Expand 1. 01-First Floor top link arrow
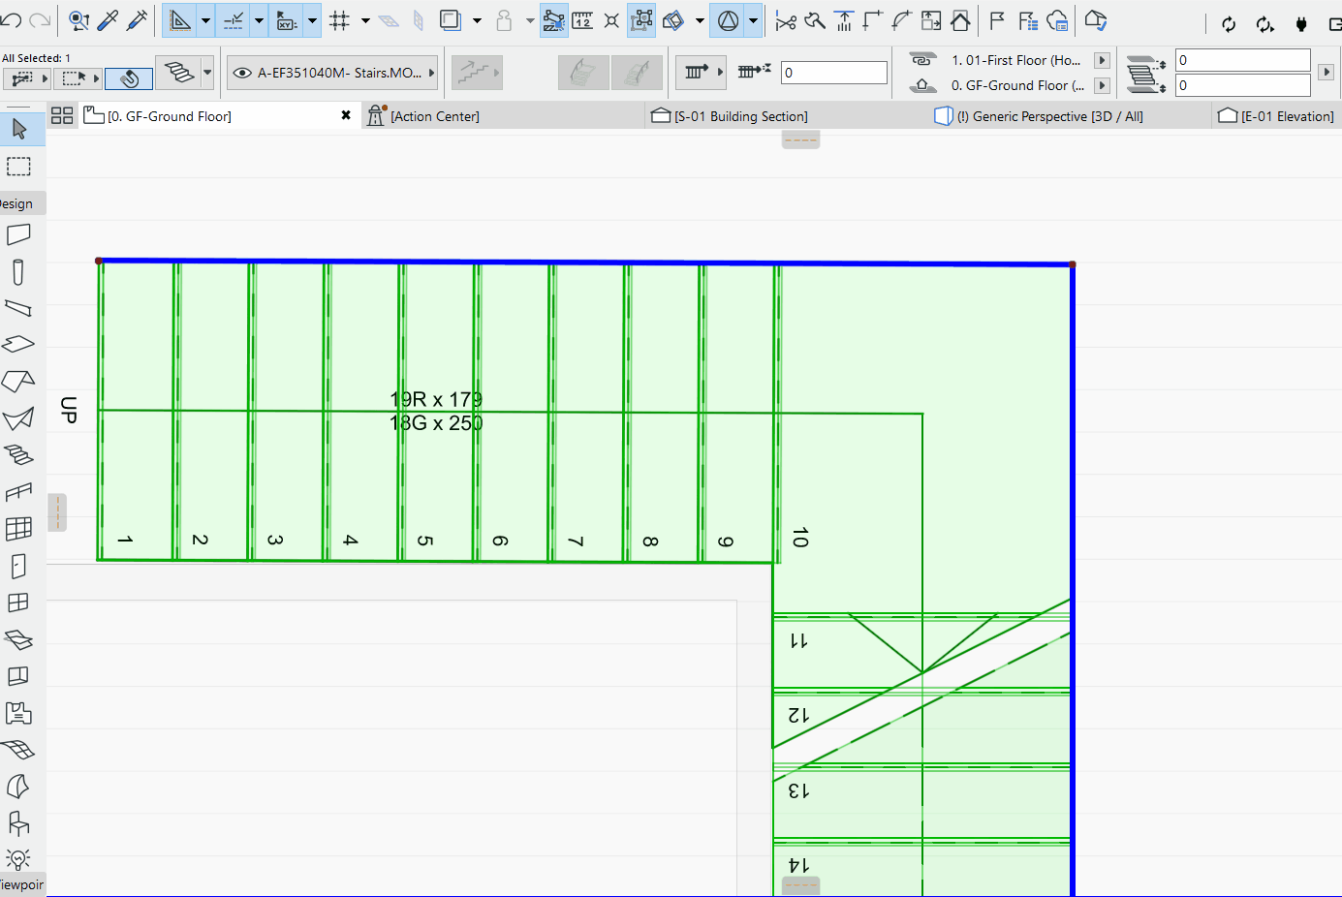The image size is (1342, 897). pos(1101,60)
